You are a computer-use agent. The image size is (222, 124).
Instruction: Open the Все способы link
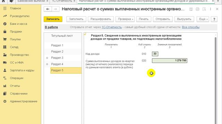191,27
